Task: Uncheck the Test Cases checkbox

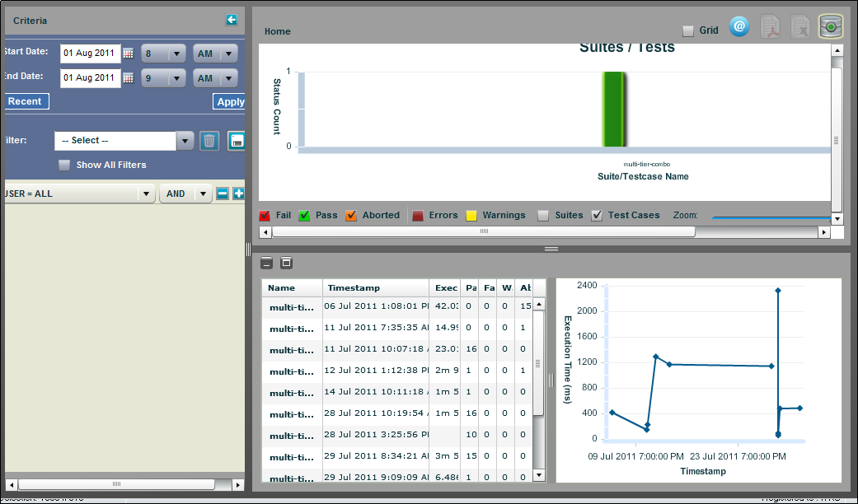Action: pos(598,216)
